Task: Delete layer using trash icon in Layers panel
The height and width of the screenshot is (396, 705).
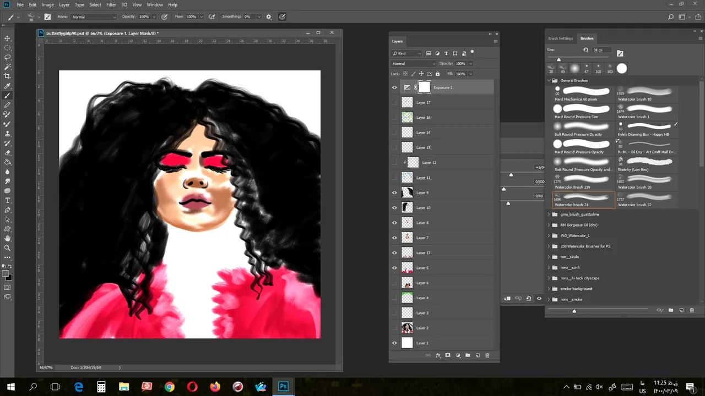Action: coord(487,355)
